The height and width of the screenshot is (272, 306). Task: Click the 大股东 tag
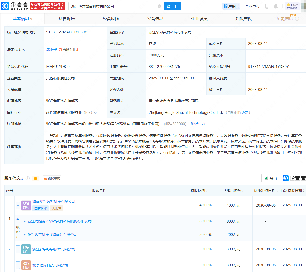[57, 208]
